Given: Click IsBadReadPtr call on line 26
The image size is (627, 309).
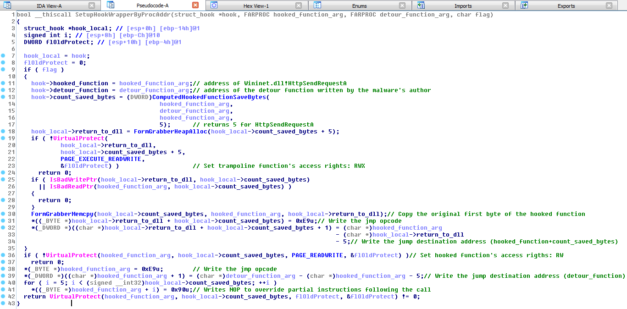Looking at the screenshot, I should pos(72,187).
